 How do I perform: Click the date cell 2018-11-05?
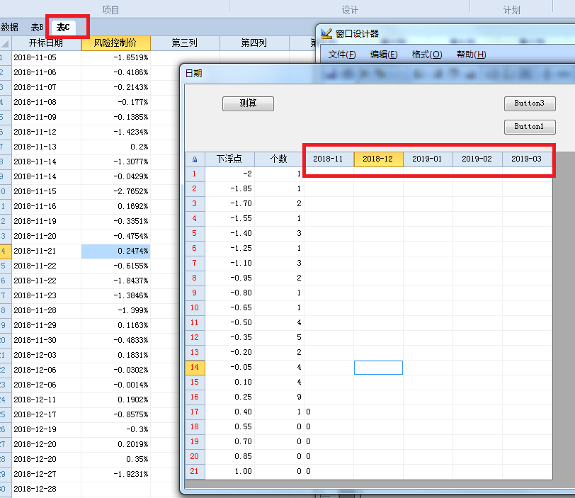(x=46, y=58)
